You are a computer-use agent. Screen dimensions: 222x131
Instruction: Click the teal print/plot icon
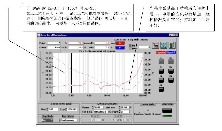point(163,46)
